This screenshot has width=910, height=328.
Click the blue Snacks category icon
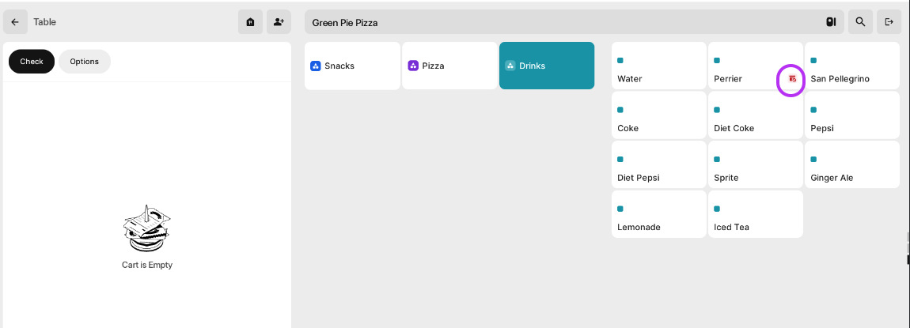pos(316,66)
